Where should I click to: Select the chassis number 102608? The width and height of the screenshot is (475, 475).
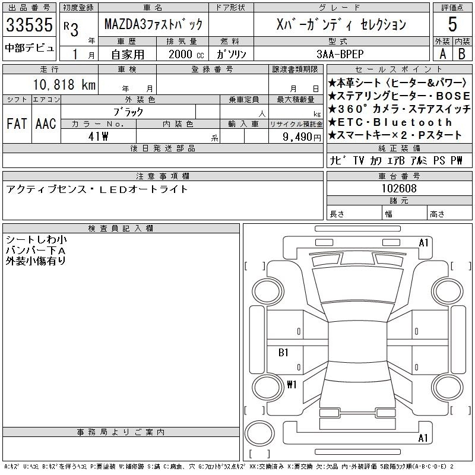click(x=399, y=188)
